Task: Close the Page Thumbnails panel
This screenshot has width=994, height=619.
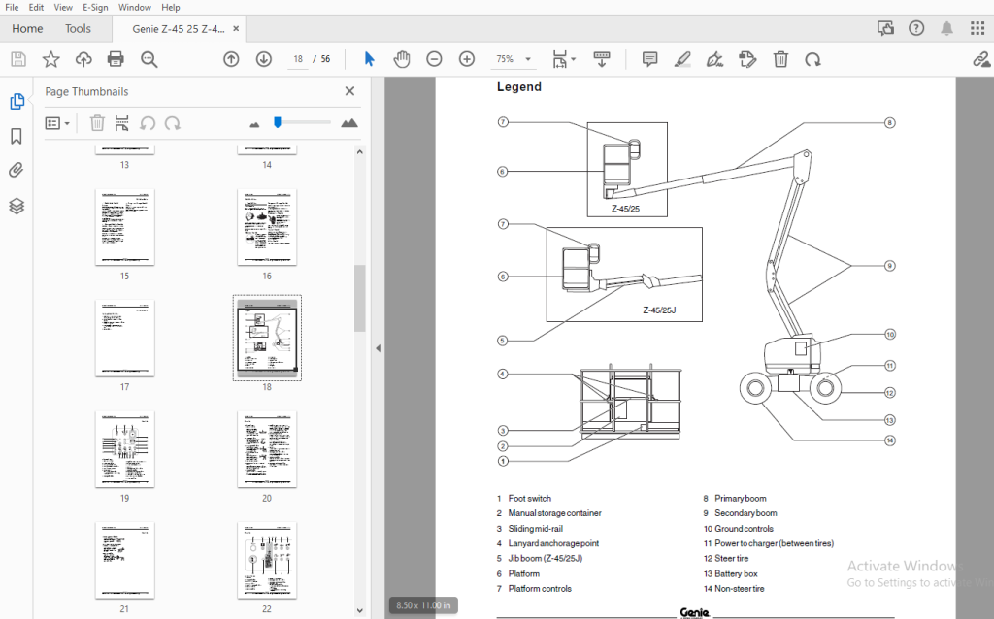Action: tap(349, 91)
